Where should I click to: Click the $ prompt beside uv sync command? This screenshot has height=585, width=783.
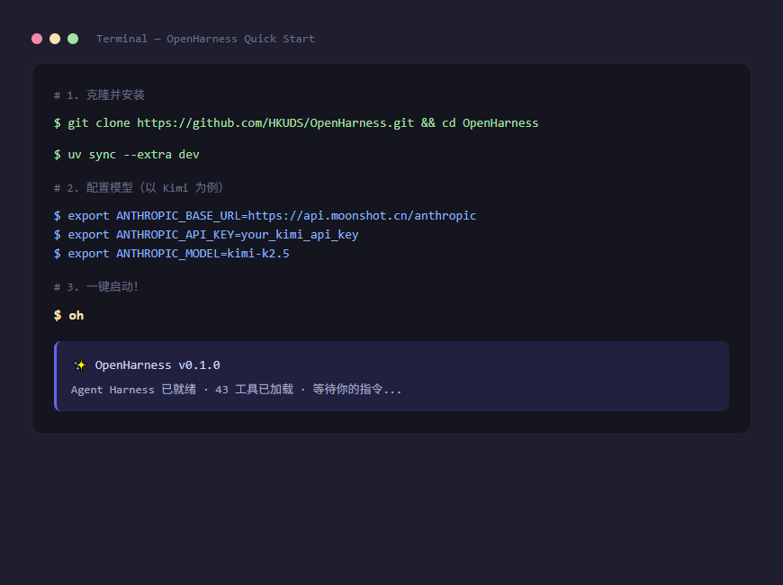(57, 154)
